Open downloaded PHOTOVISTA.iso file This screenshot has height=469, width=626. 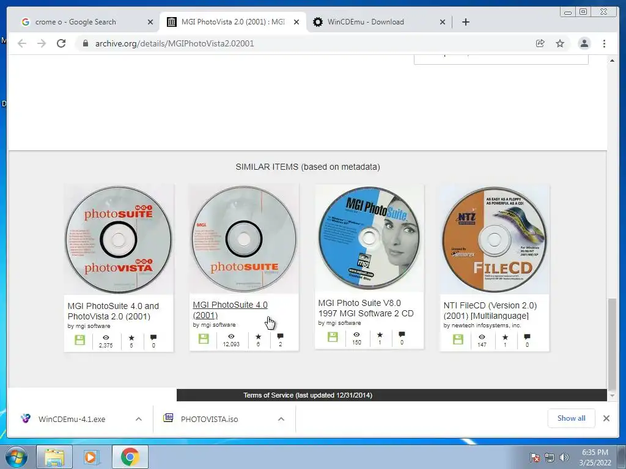tap(201, 419)
